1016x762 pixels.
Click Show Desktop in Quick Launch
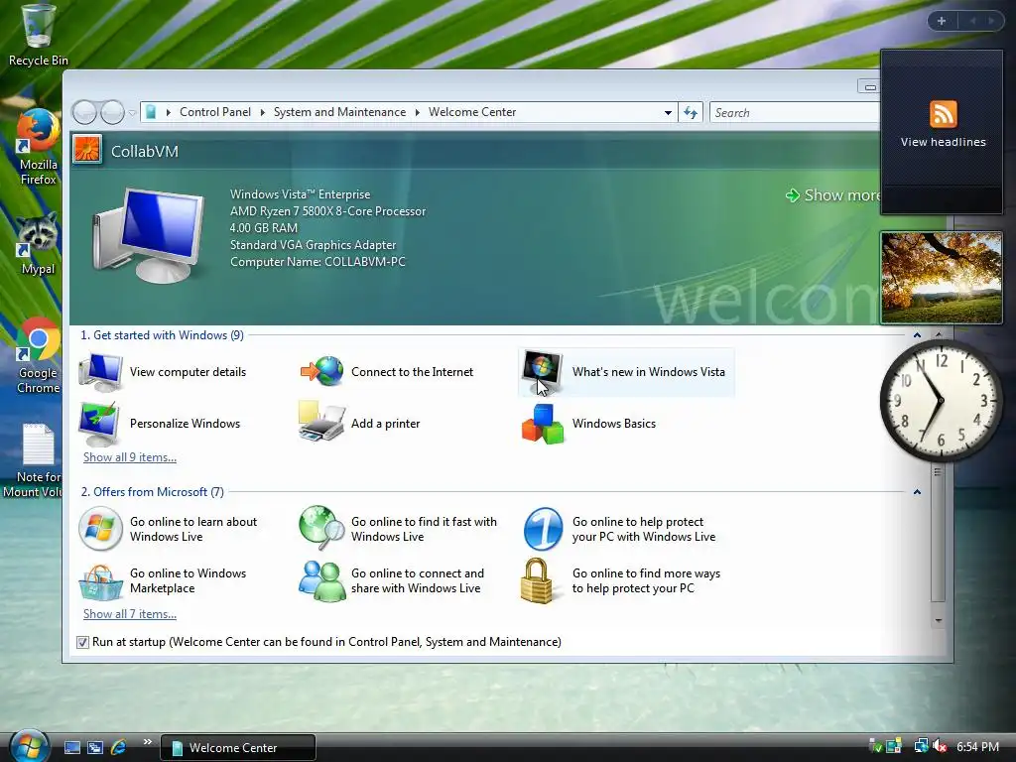tap(72, 748)
